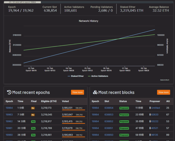Open View more for recent epochs
The image size is (175, 141).
pos(77,92)
